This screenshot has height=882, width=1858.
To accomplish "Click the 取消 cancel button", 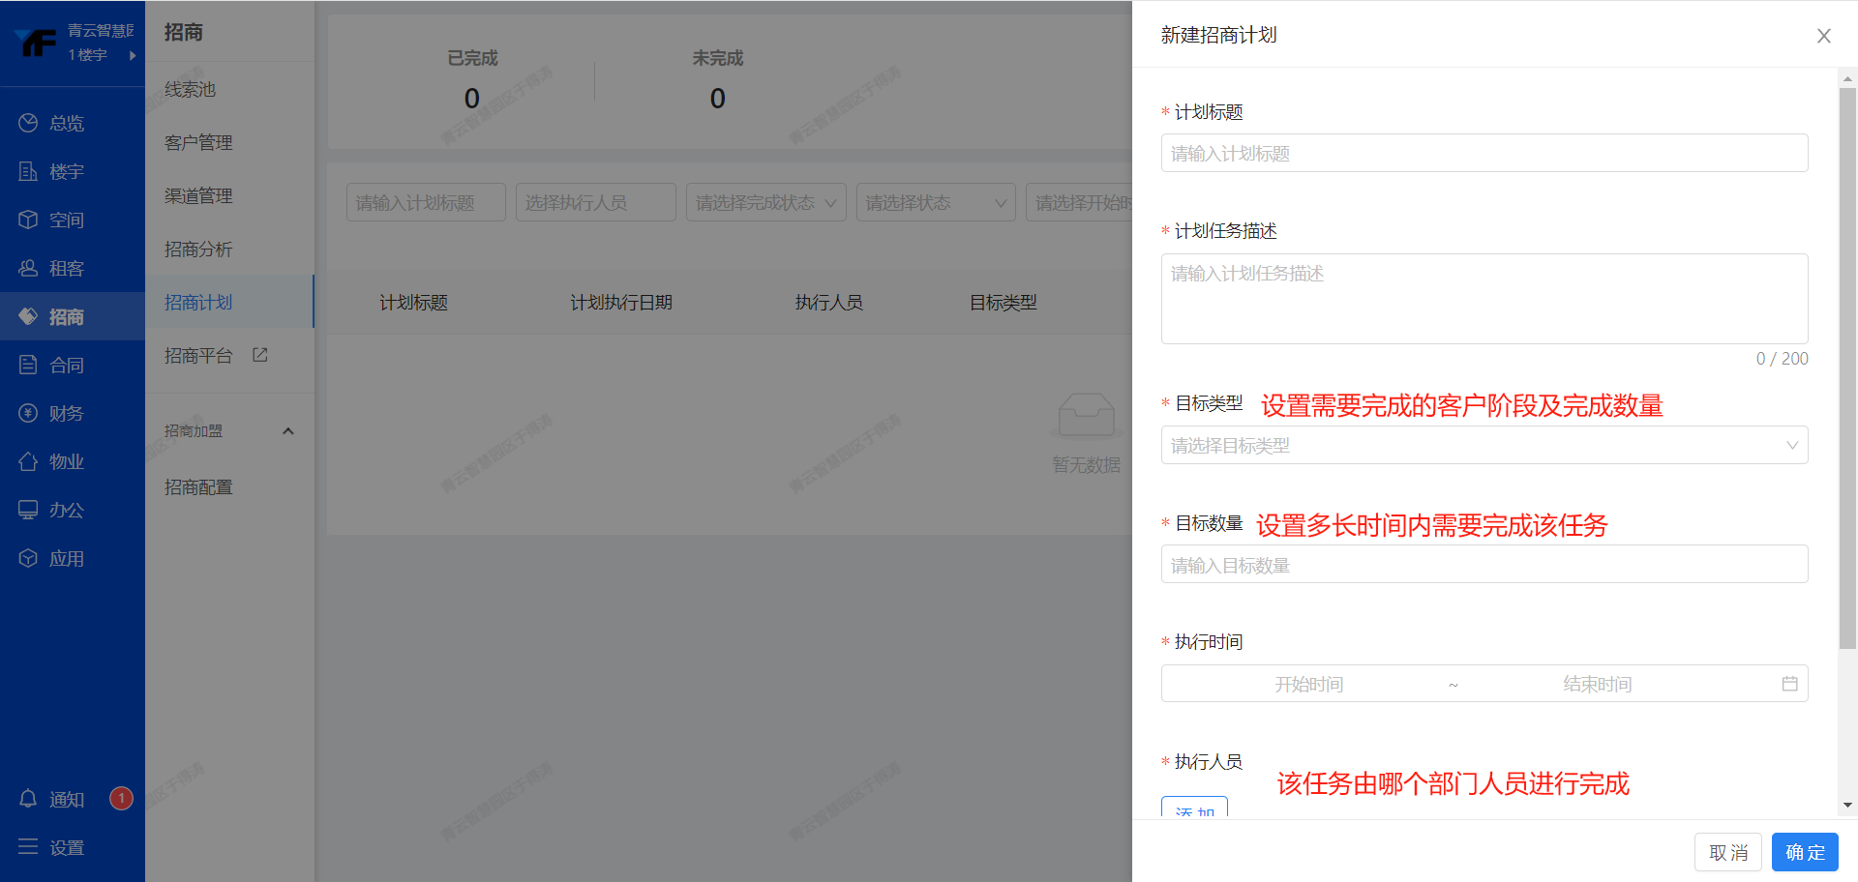I will coord(1727,852).
